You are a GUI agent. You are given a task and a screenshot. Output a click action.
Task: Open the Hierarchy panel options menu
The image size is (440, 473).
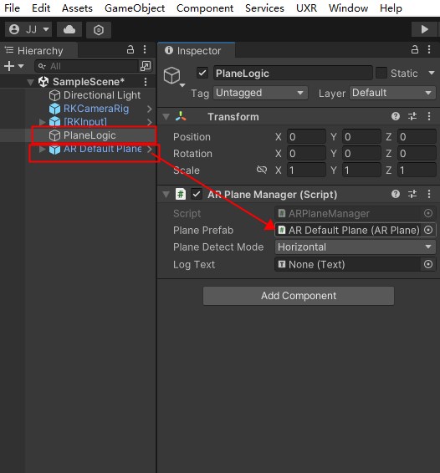(x=145, y=49)
